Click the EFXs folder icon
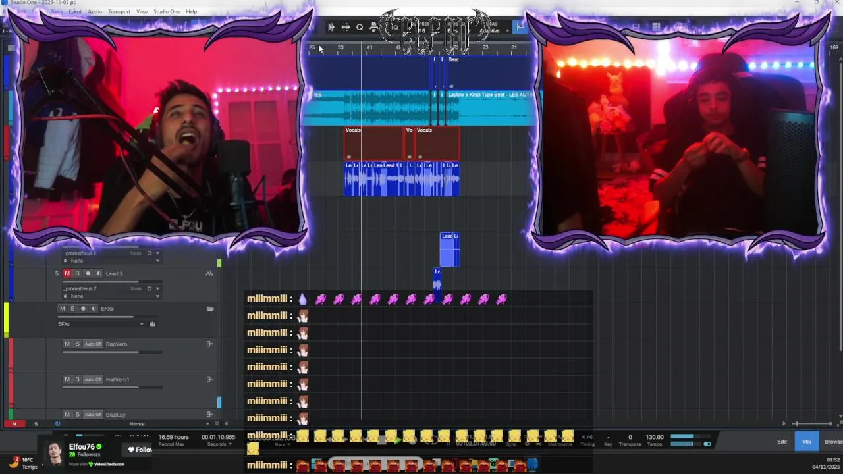Screen dimensions: 843x474 pyautogui.click(x=210, y=309)
